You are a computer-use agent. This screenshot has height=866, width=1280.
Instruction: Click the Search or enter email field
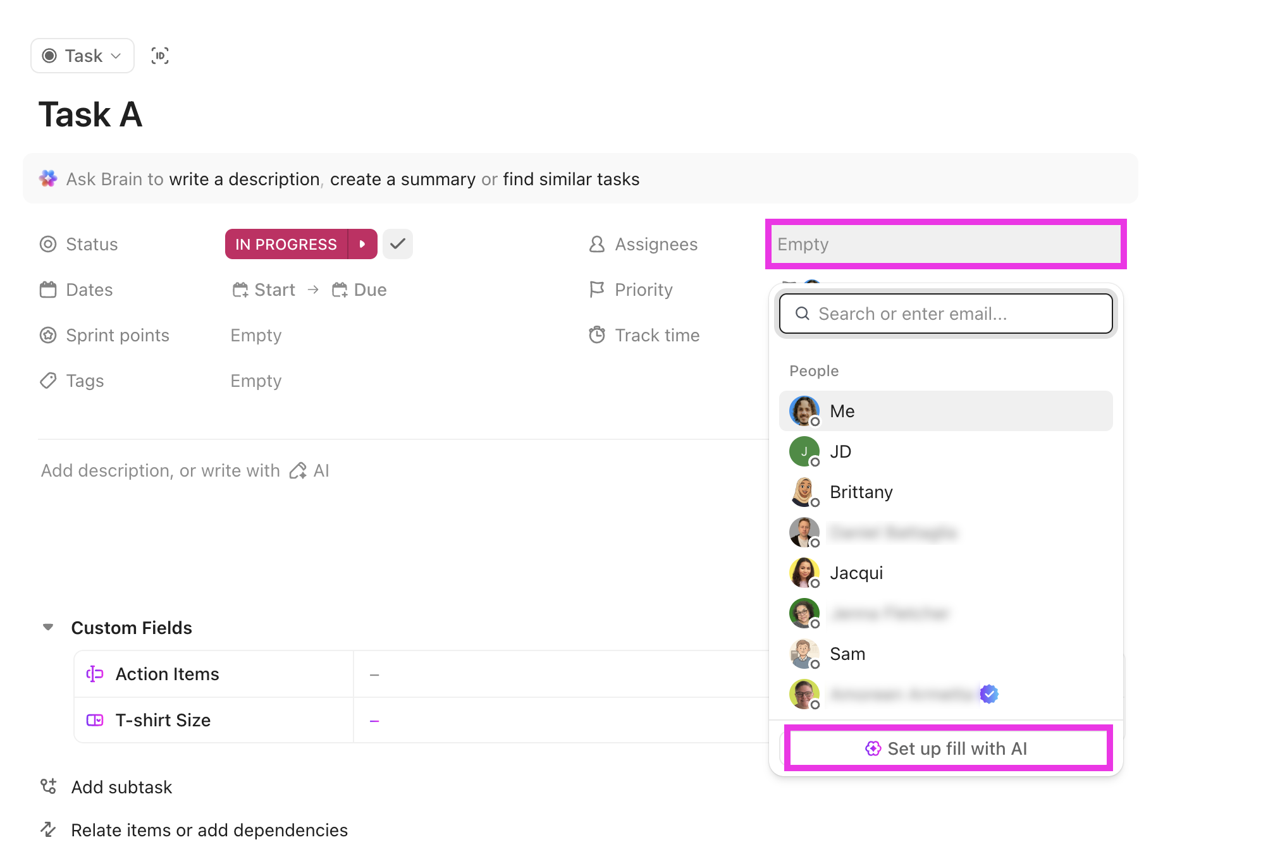click(x=945, y=314)
